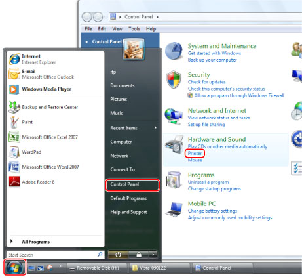
Task: Click the Printer link
Action: (195, 154)
